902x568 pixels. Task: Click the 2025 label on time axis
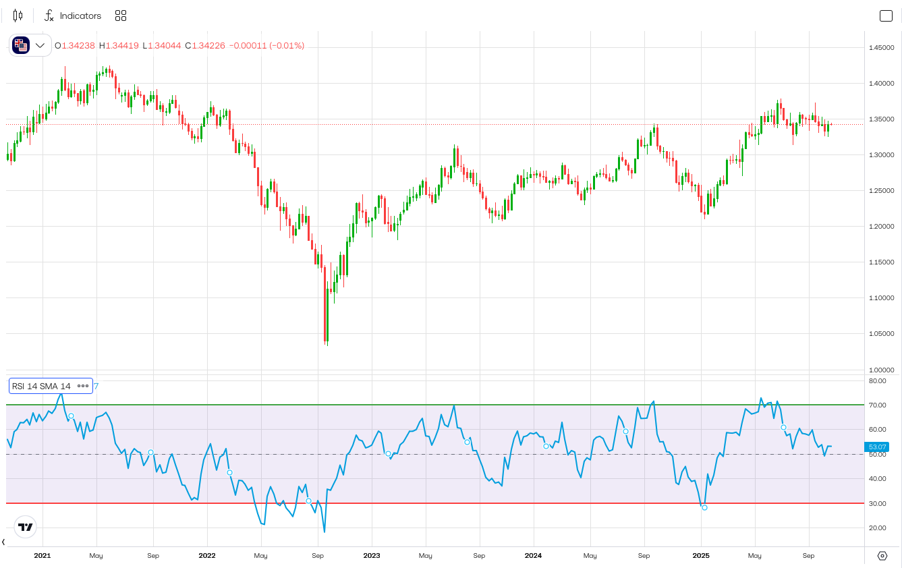[x=701, y=556]
